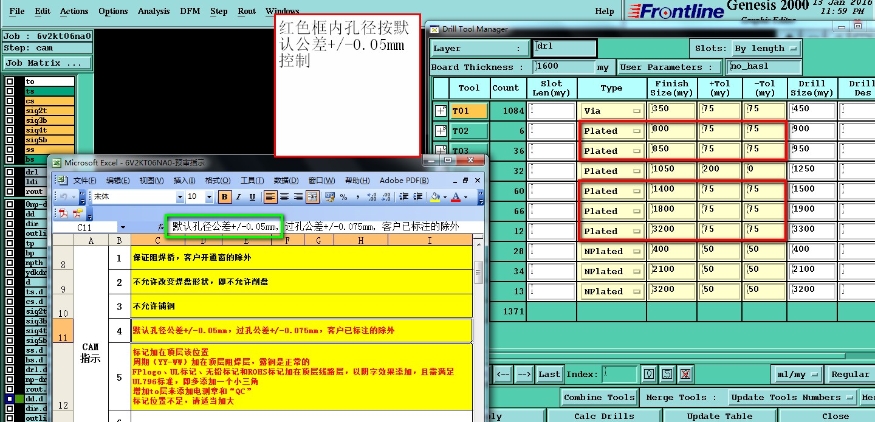
Task: Open Type dropdown for T01 Via row
Action: click(612, 111)
